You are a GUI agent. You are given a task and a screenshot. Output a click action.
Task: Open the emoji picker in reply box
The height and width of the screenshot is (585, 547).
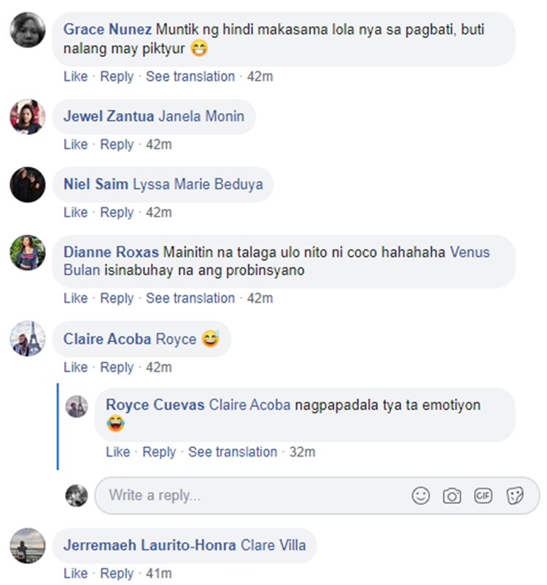tap(421, 496)
